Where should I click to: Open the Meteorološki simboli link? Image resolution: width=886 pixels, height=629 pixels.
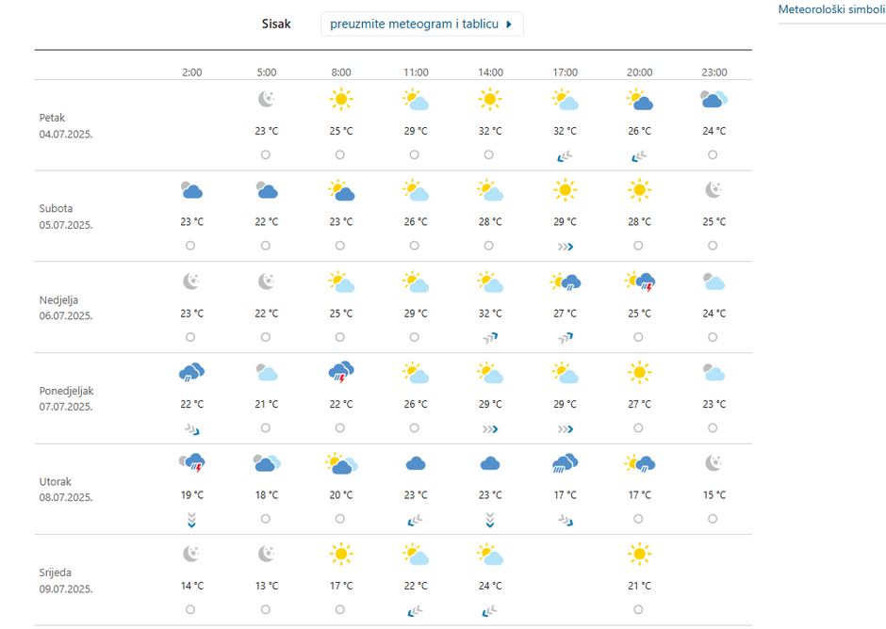(x=831, y=9)
